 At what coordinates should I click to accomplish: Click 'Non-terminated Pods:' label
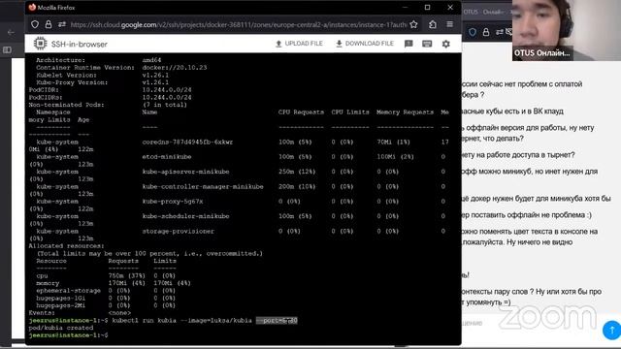coord(66,105)
